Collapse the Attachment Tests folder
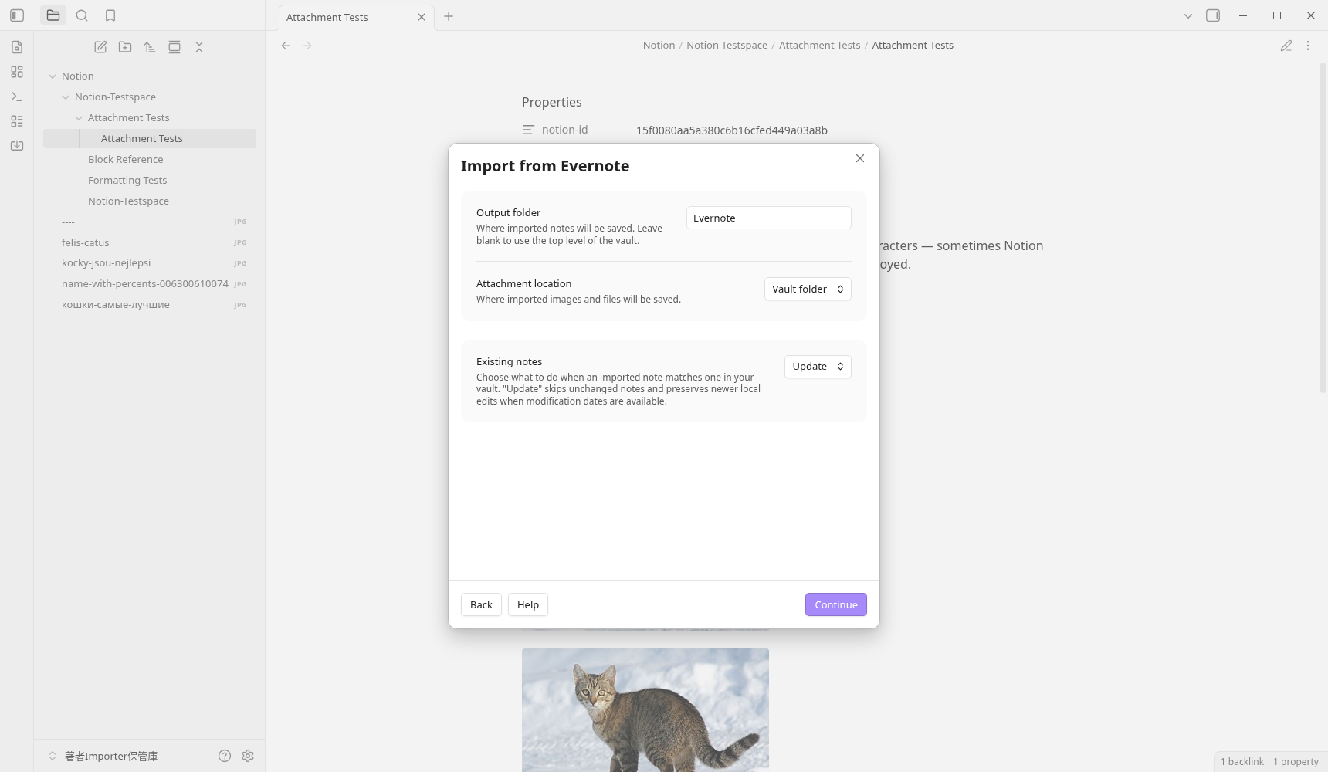The height and width of the screenshot is (772, 1328). pyautogui.click(x=79, y=117)
